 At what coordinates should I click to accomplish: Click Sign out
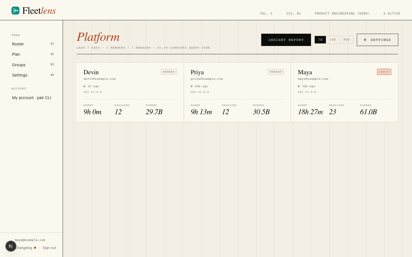49,248
